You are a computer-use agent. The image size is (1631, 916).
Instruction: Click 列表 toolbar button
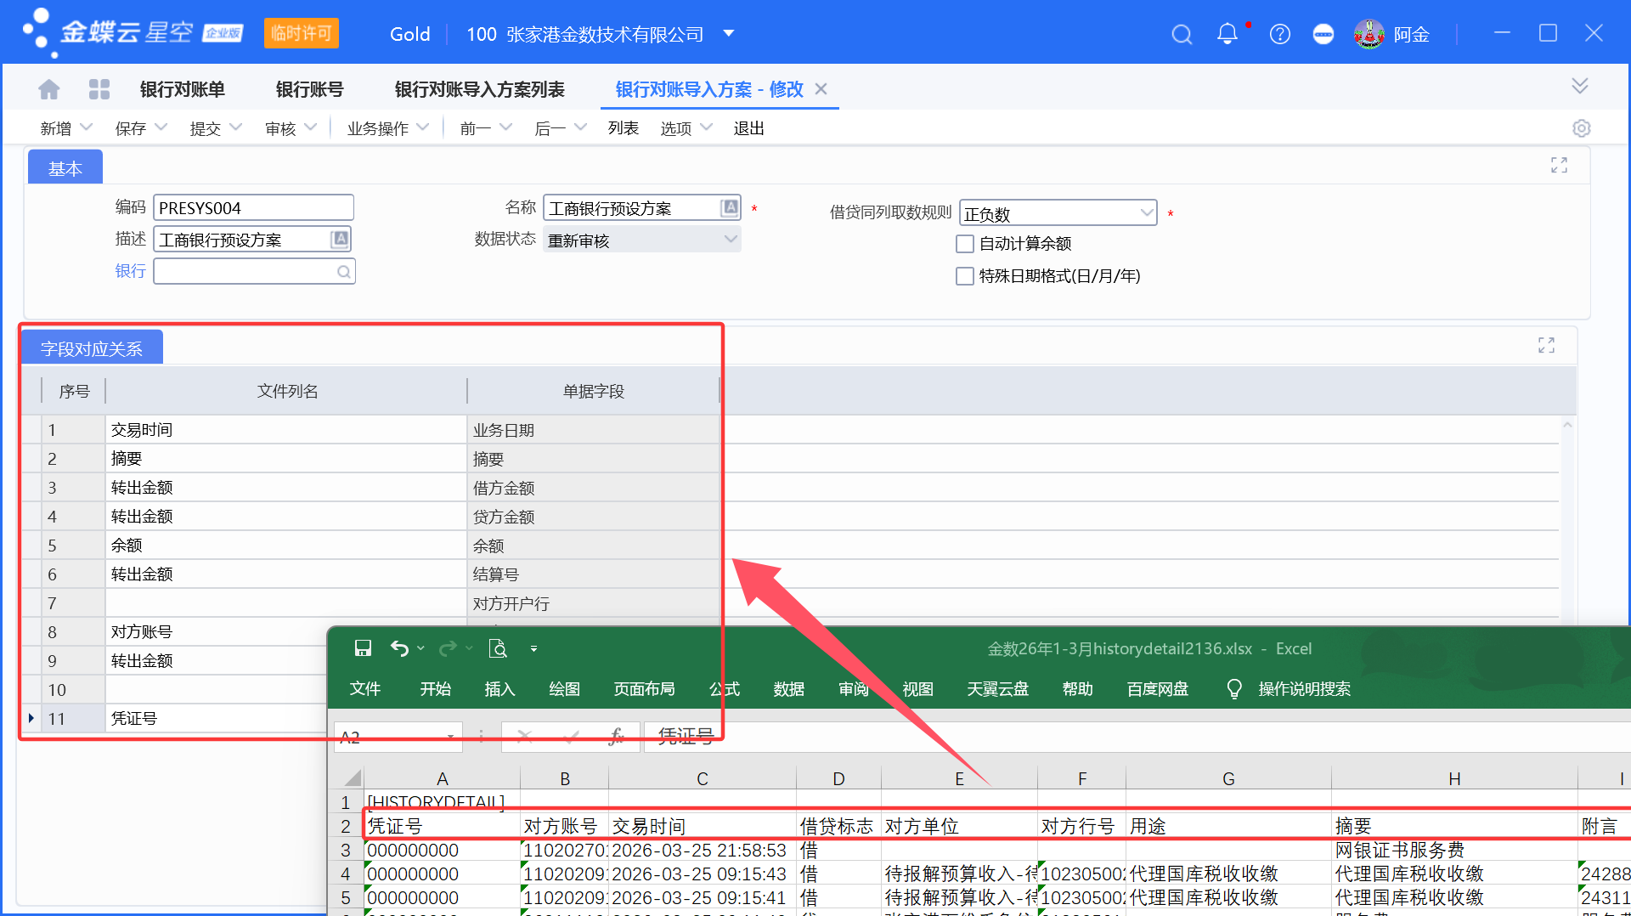click(x=623, y=128)
